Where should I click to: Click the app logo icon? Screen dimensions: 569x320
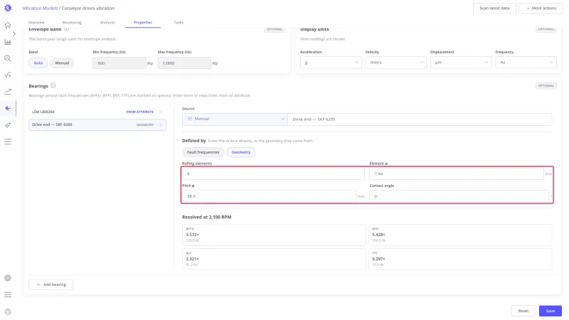(x=8, y=8)
